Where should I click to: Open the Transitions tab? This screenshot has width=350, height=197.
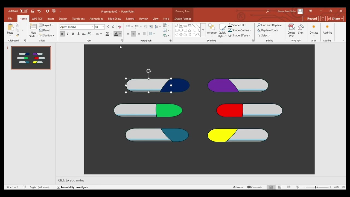78,19
